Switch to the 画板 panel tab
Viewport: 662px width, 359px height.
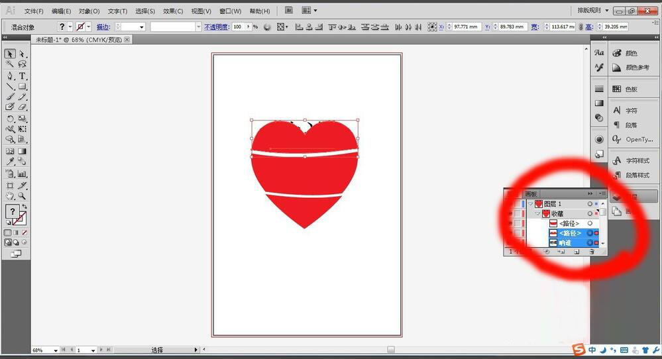pos(531,194)
